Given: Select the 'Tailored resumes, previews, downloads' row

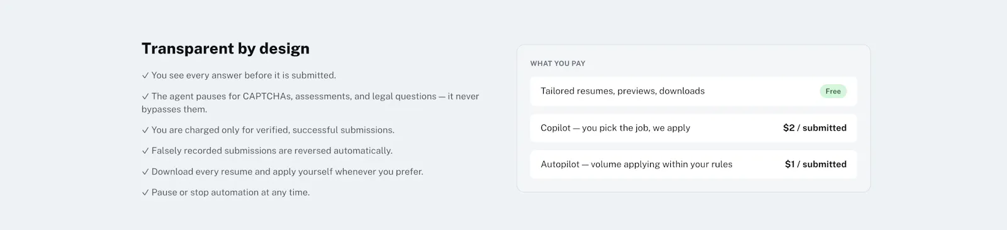Looking at the screenshot, I should tap(694, 91).
